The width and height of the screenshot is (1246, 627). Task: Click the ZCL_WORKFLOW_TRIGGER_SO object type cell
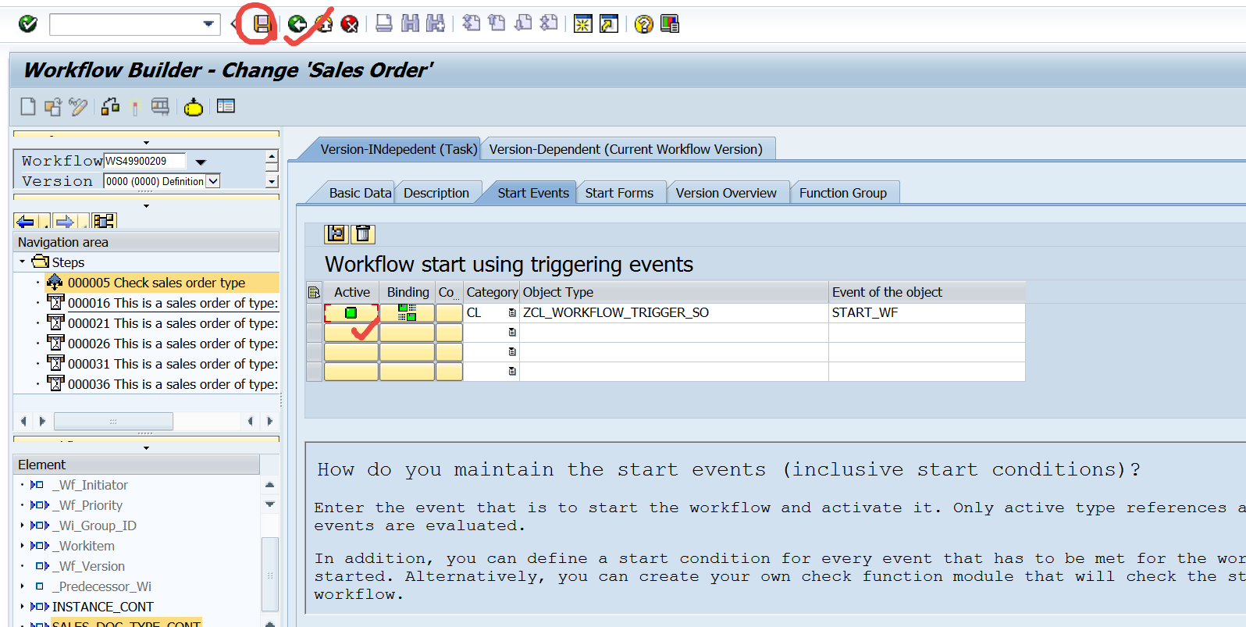click(x=674, y=313)
